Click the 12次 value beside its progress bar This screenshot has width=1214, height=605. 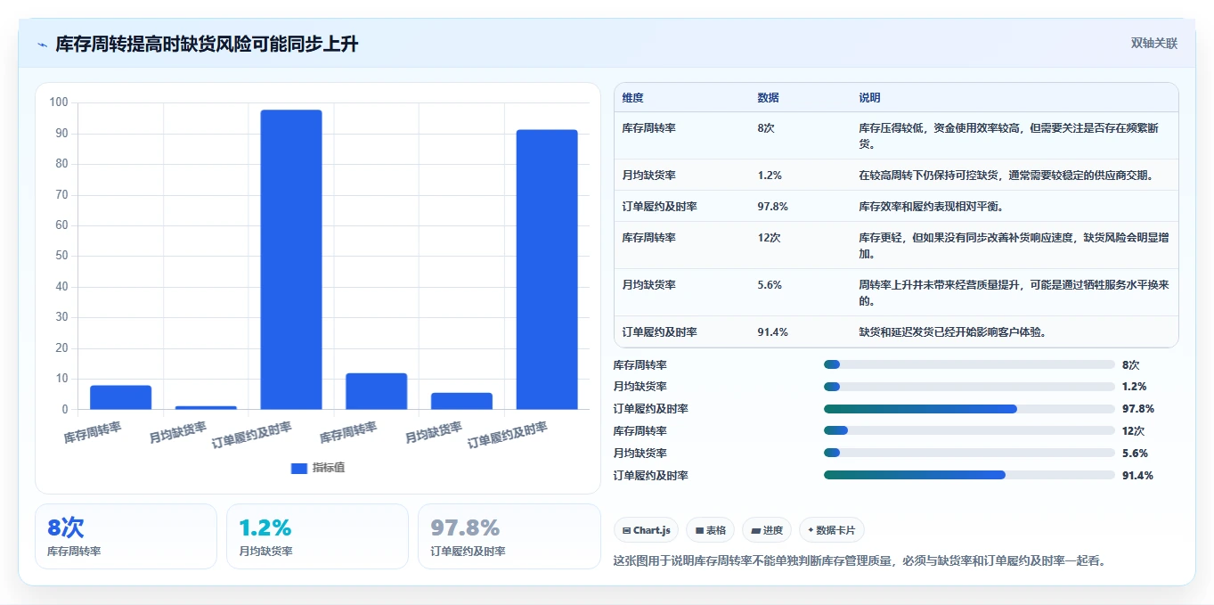coord(1133,431)
